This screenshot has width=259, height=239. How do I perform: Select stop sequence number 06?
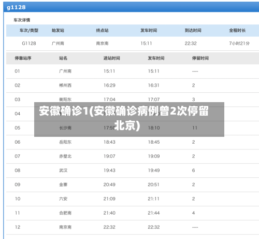(18, 142)
